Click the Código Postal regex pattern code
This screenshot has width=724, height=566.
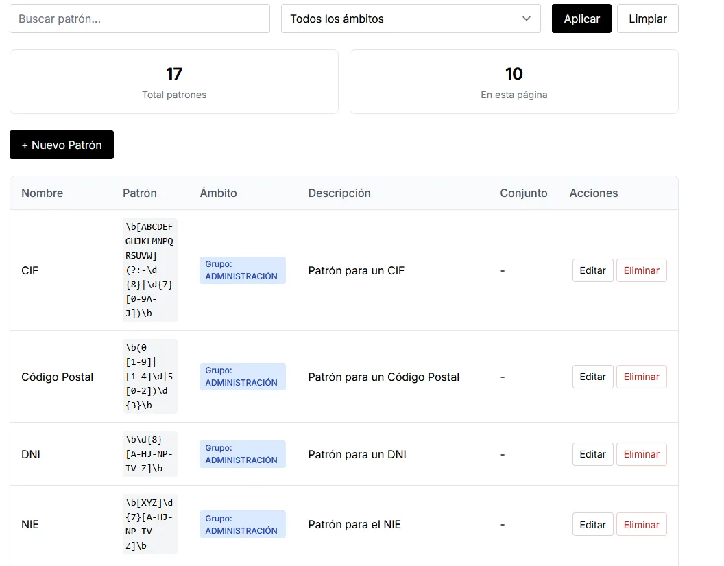149,376
